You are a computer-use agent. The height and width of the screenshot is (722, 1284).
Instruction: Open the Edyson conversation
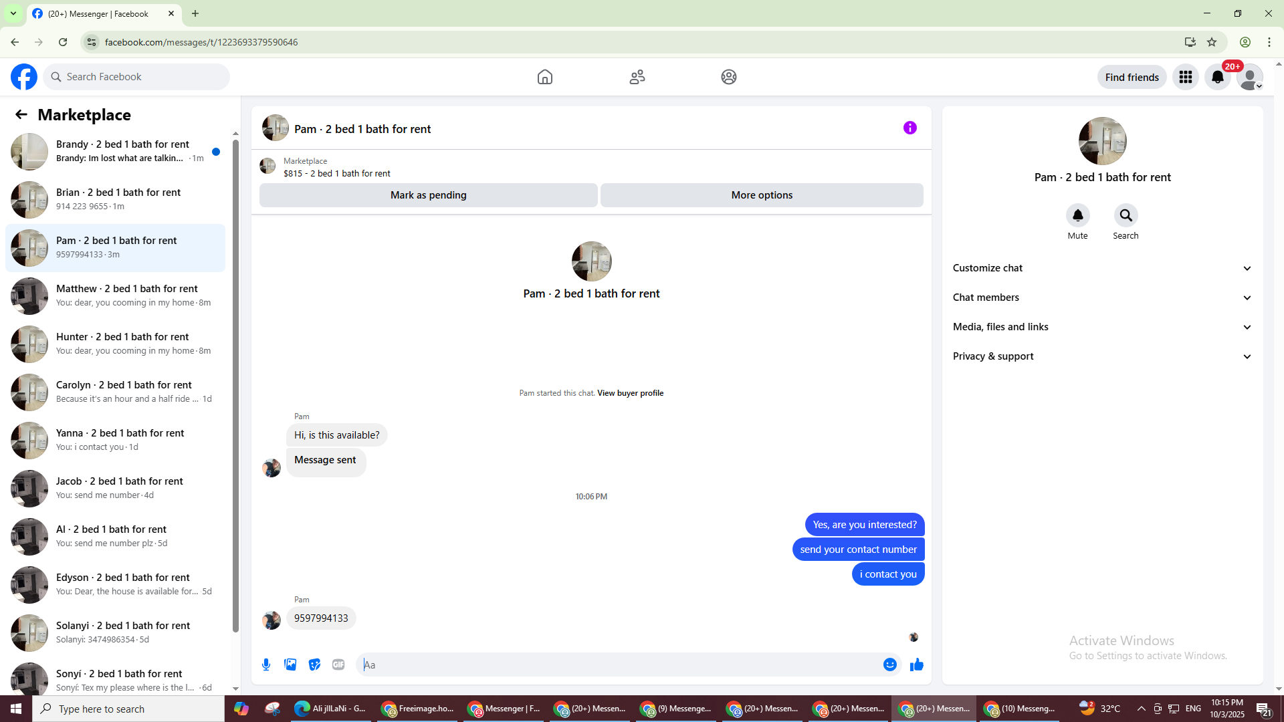pyautogui.click(x=115, y=584)
